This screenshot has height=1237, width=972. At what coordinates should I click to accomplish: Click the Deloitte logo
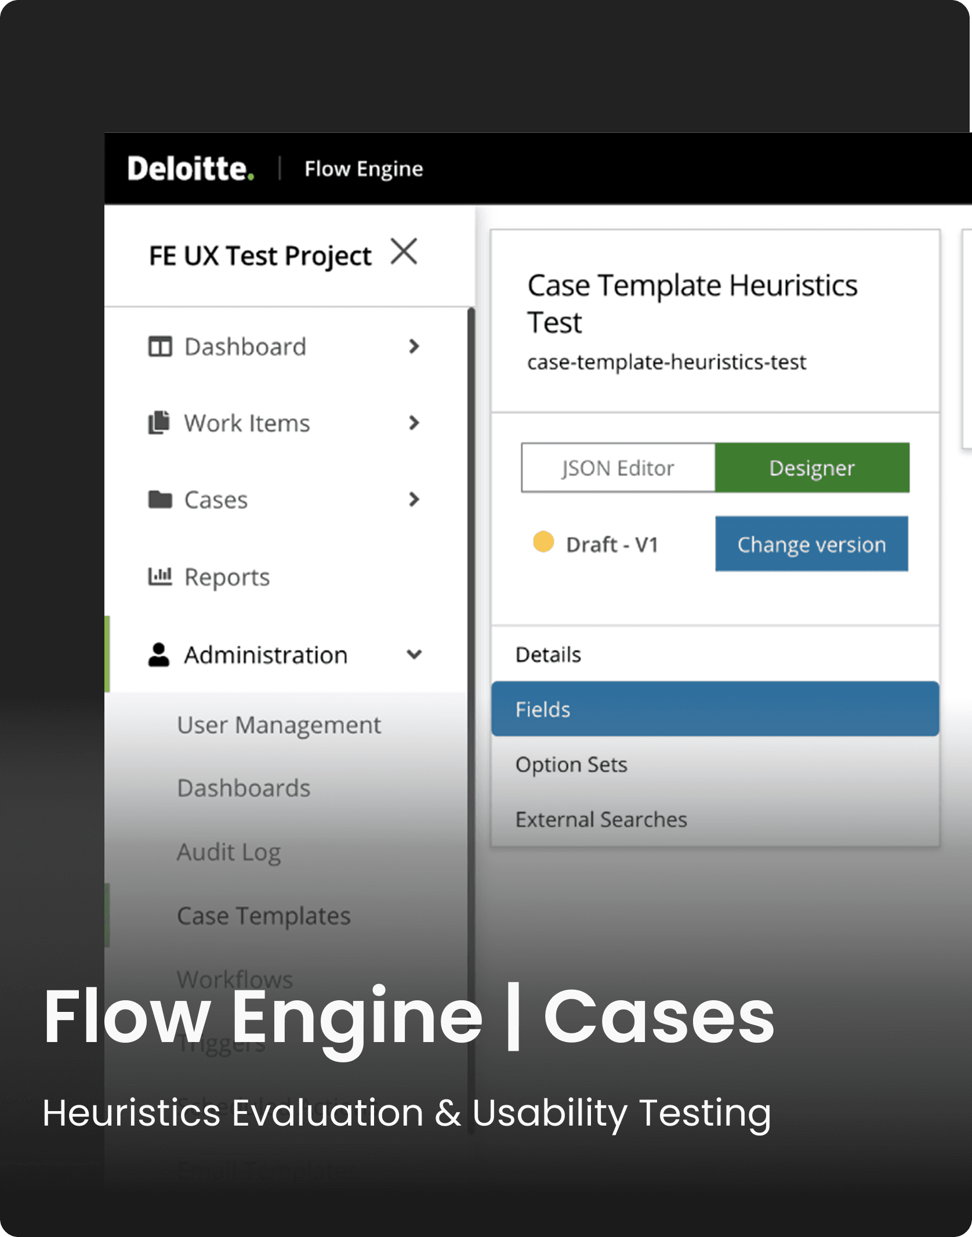tap(191, 169)
